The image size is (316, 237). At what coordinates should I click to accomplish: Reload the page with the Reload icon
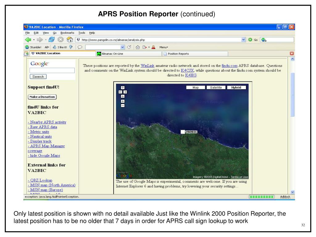(52, 39)
